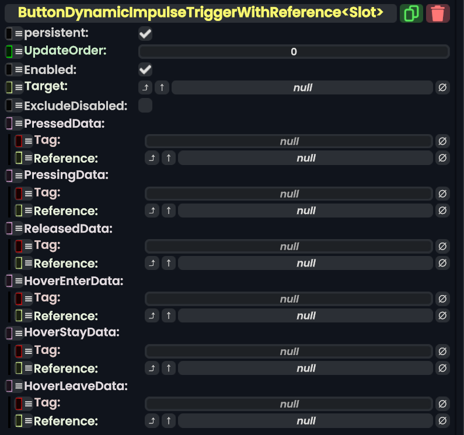464x435 pixels.
Task: Clear the ReleasedData Reference null icon
Action: coord(442,263)
